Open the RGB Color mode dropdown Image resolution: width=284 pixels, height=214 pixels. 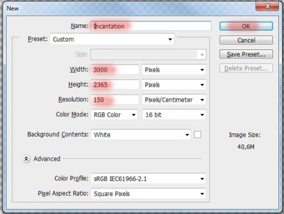point(114,115)
